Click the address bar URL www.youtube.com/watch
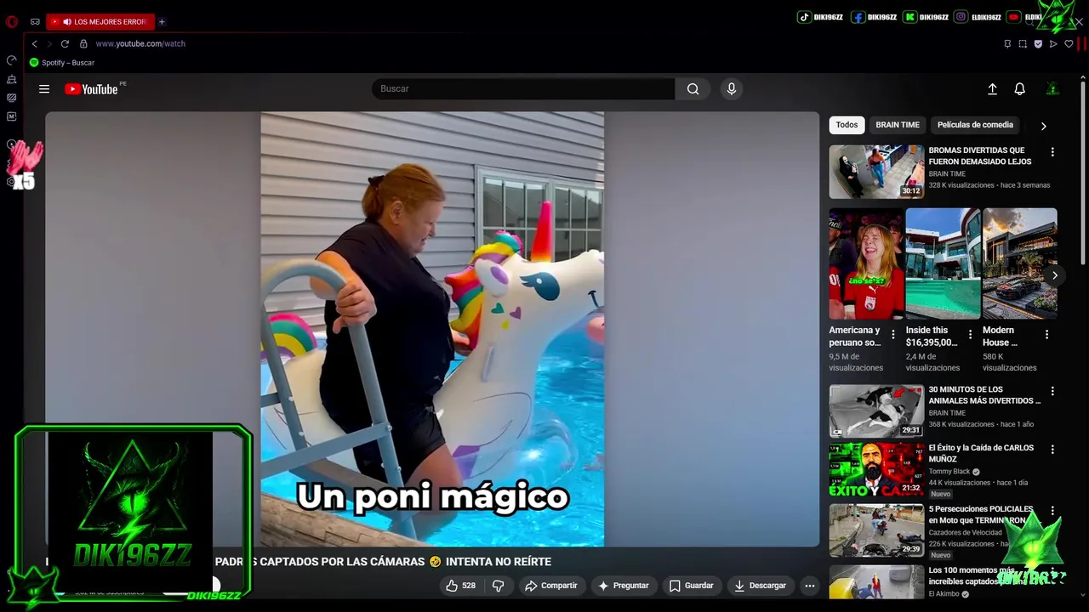Viewport: 1089px width, 612px height. click(140, 43)
